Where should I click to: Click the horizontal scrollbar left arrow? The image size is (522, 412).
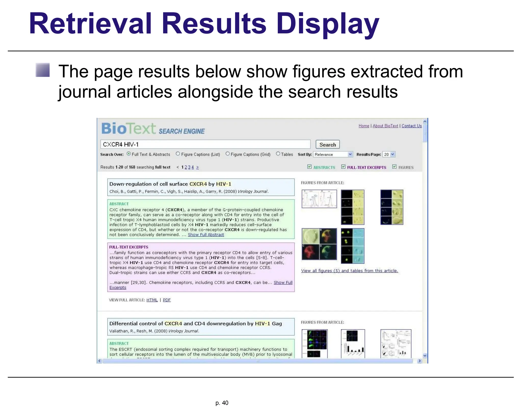click(x=100, y=361)
